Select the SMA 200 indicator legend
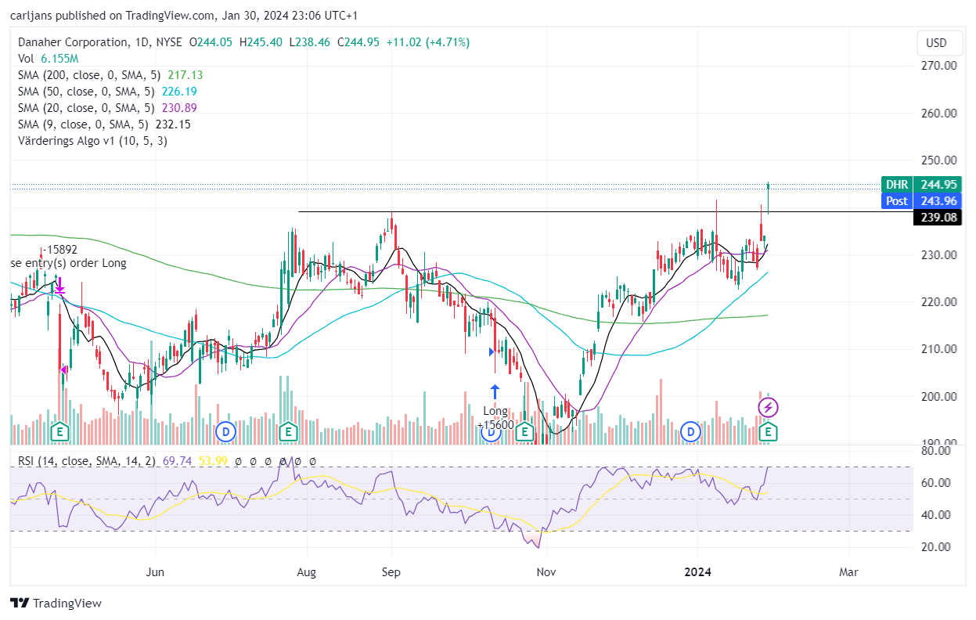976x620 pixels. (110, 75)
